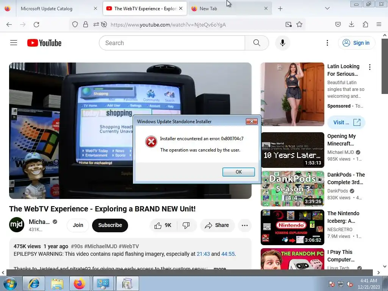Image resolution: width=388 pixels, height=291 pixels.
Task: Switch to Firefox taskbar button
Action: coord(80,283)
